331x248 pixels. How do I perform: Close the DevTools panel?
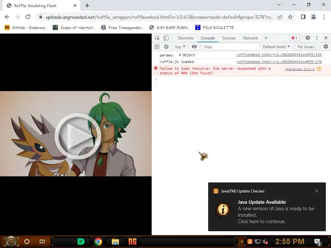pyautogui.click(x=326, y=38)
